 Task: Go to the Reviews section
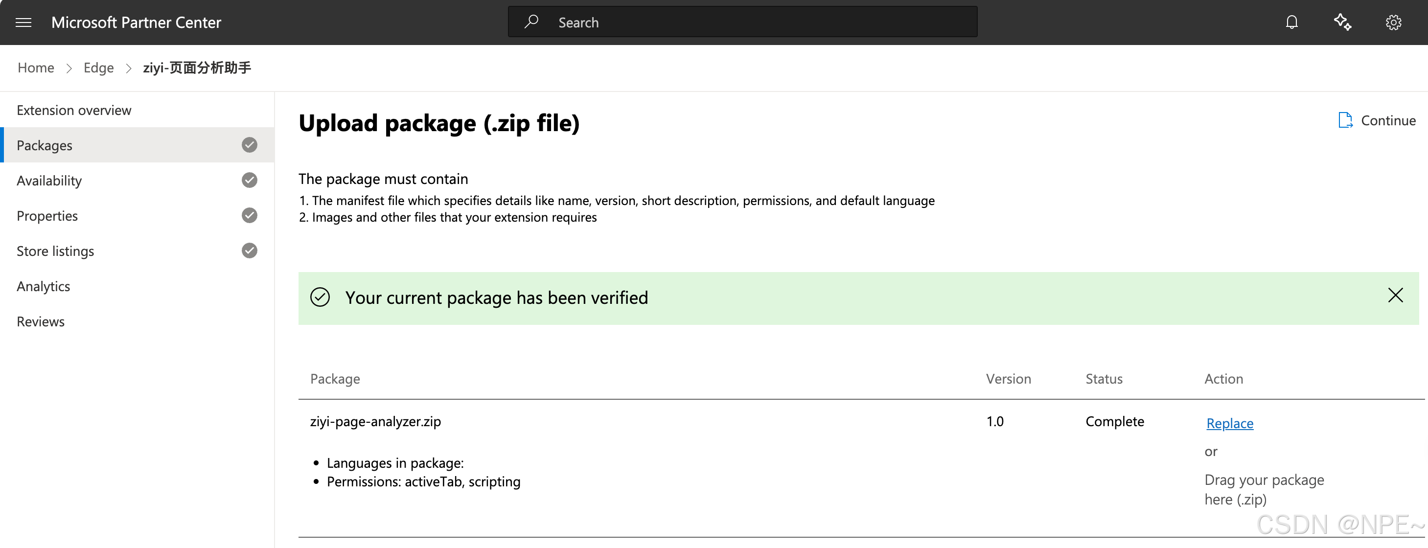(41, 321)
